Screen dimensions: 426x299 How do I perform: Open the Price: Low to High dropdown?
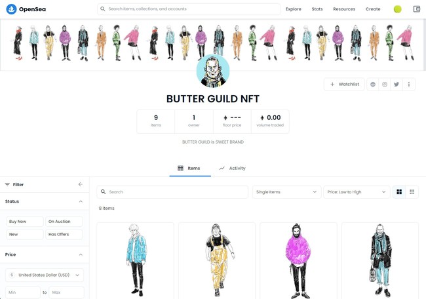point(357,192)
